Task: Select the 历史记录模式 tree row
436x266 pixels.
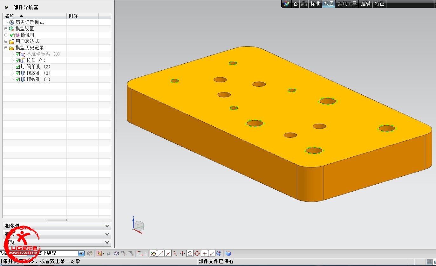Action: pyautogui.click(x=57, y=22)
